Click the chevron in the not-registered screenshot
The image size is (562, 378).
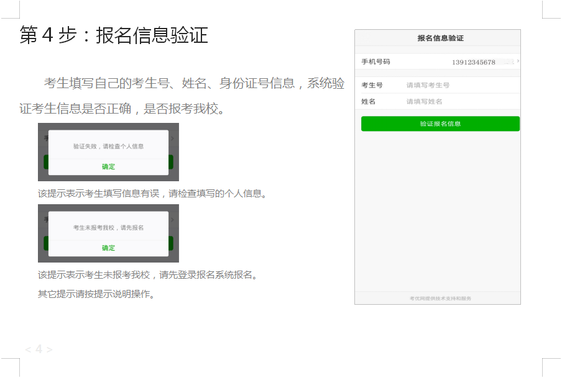point(172,220)
